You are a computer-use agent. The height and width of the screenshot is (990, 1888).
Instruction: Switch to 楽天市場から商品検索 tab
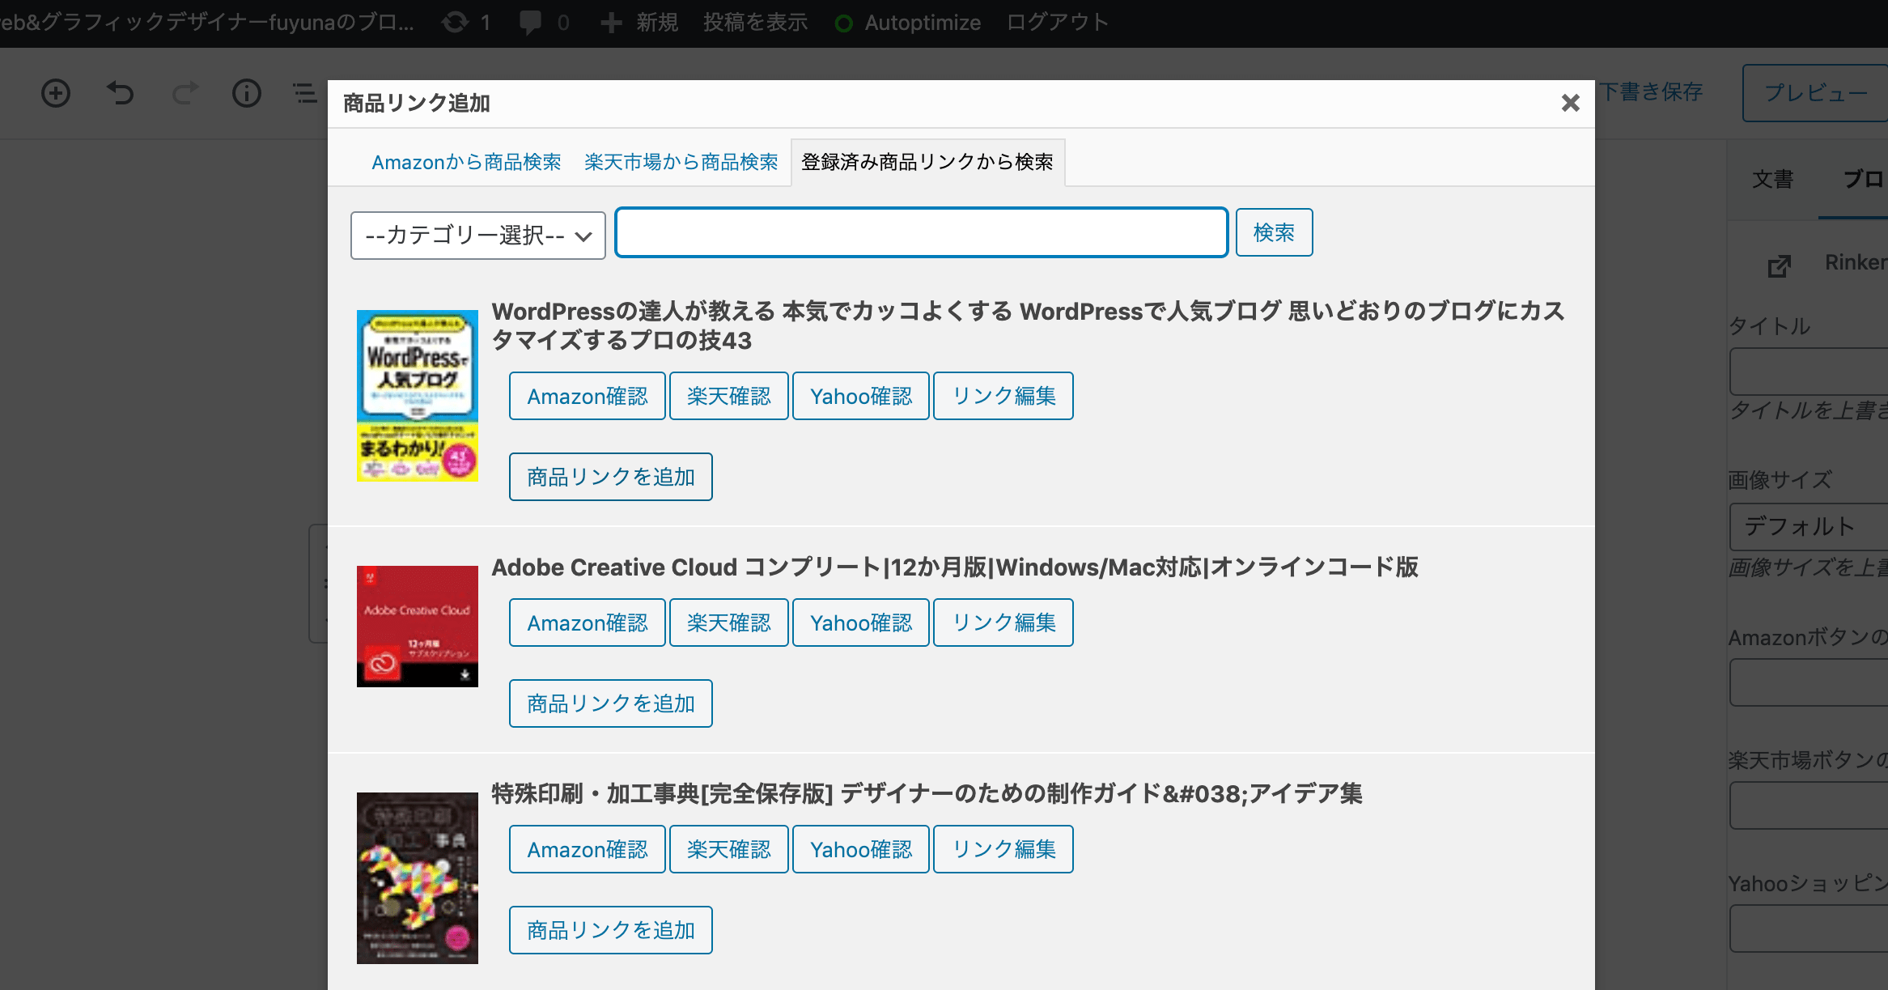coord(681,162)
